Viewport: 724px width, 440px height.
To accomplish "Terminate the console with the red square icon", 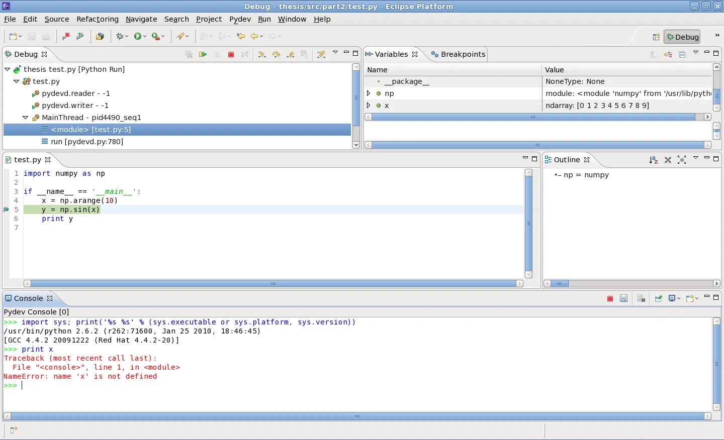I will point(610,298).
